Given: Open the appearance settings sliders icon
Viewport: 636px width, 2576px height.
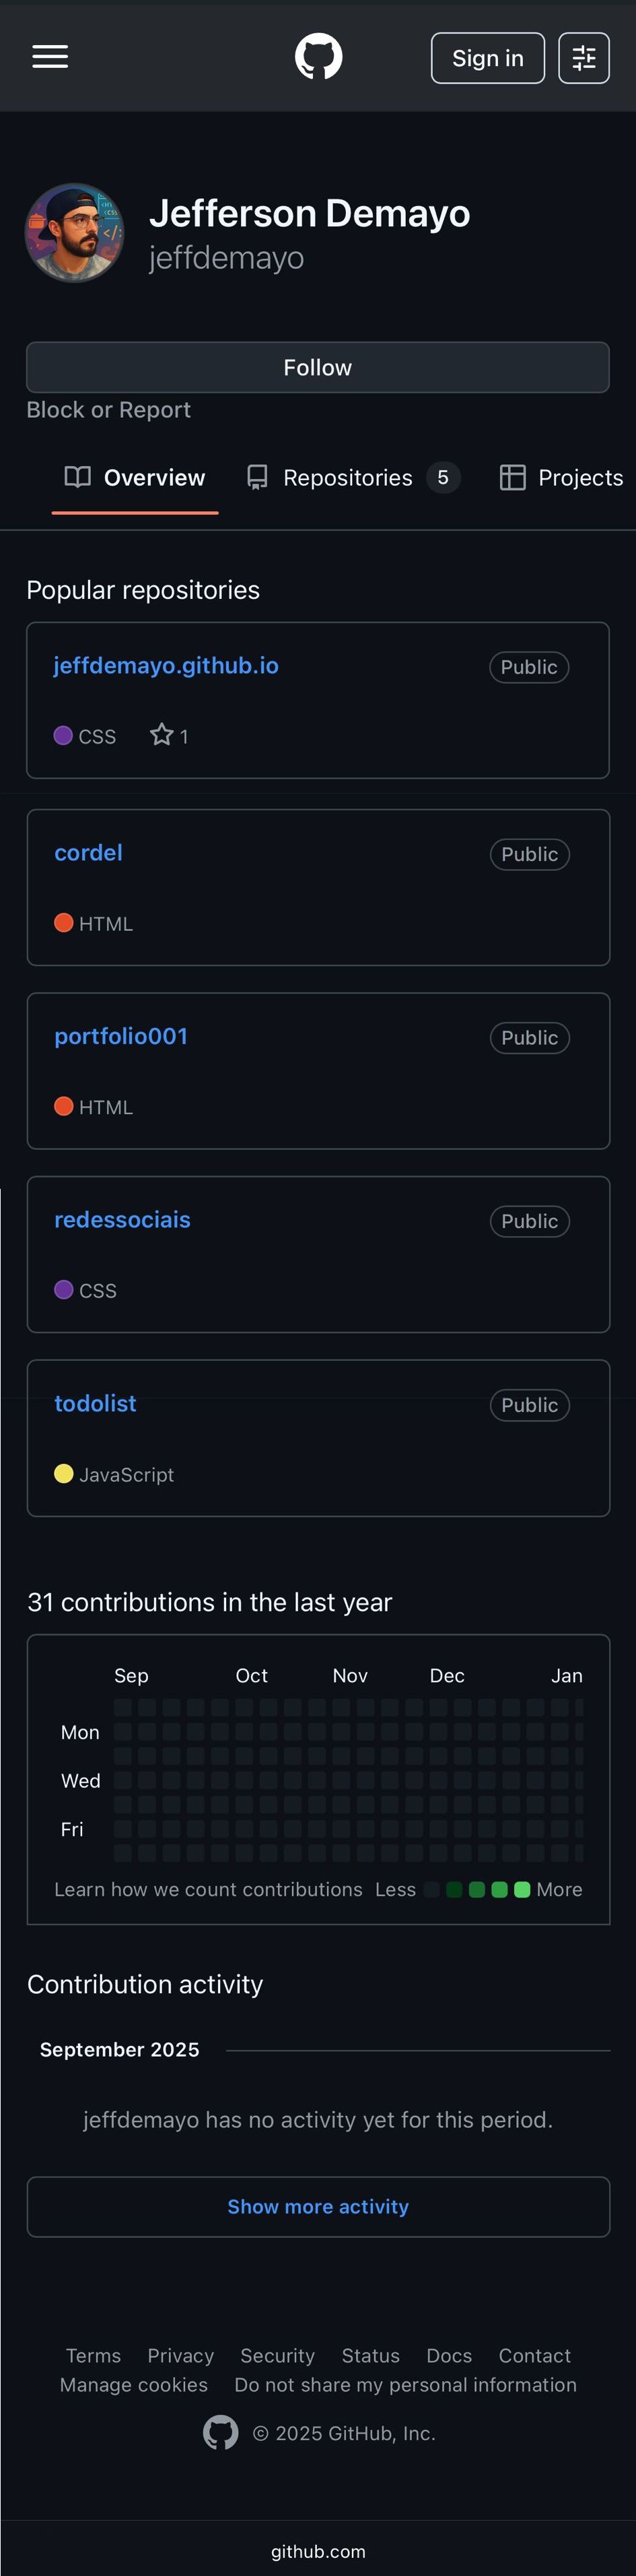Looking at the screenshot, I should click(583, 58).
